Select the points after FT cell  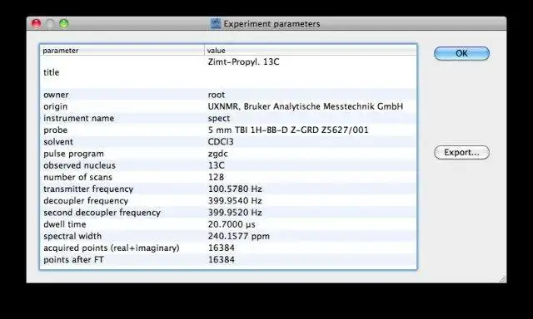73,260
